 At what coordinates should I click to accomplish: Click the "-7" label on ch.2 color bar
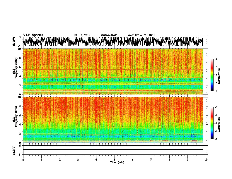point(216,139)
